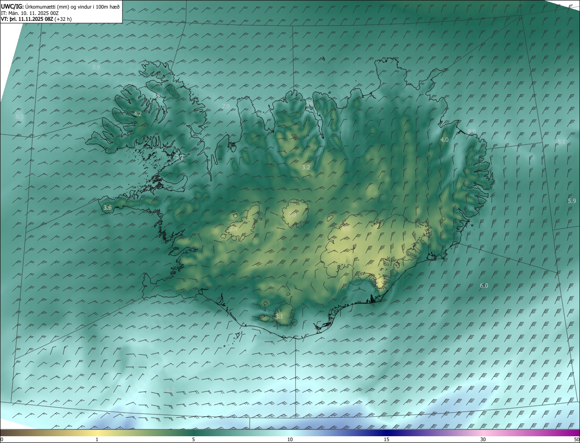Click the 5.9 value label on the map
This screenshot has width=580, height=443.
tap(572, 201)
